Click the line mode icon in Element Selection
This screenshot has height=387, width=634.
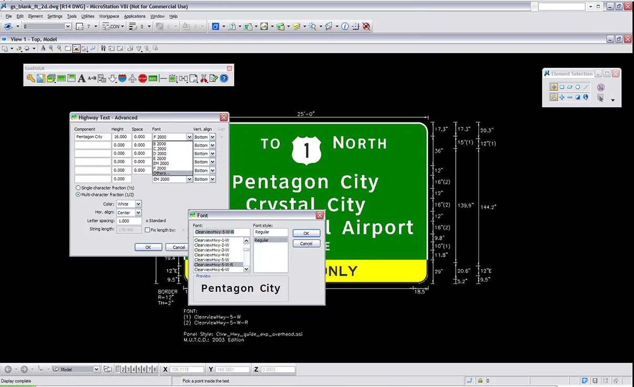[x=586, y=87]
